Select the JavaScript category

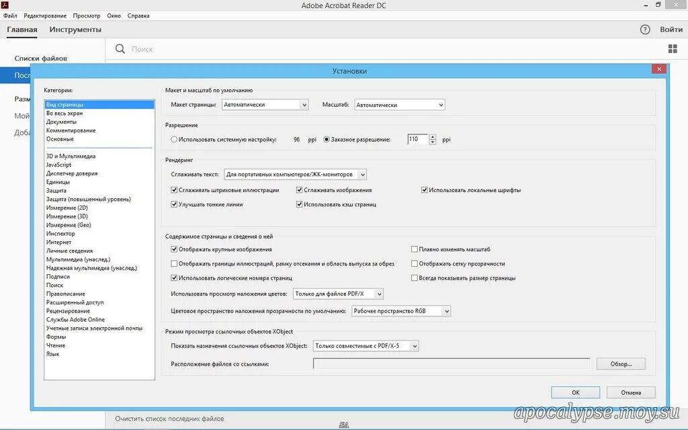coord(59,165)
